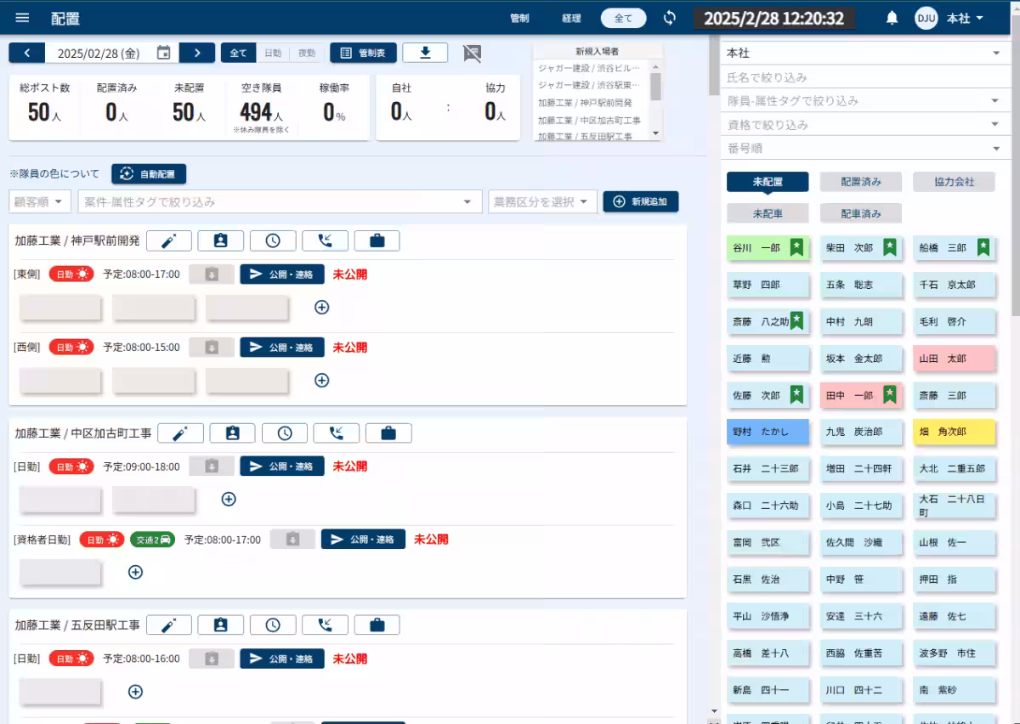This screenshot has height=724, width=1020.
Task: Add a guard slot to 東側 shift
Action: (322, 308)
